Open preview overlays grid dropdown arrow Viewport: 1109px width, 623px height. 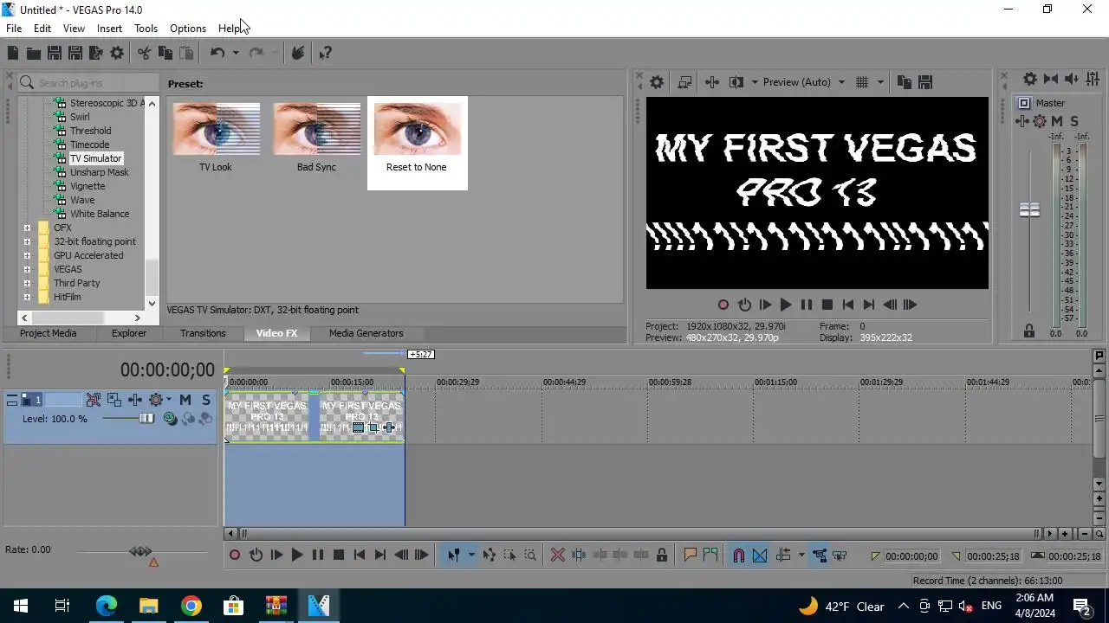pos(880,82)
